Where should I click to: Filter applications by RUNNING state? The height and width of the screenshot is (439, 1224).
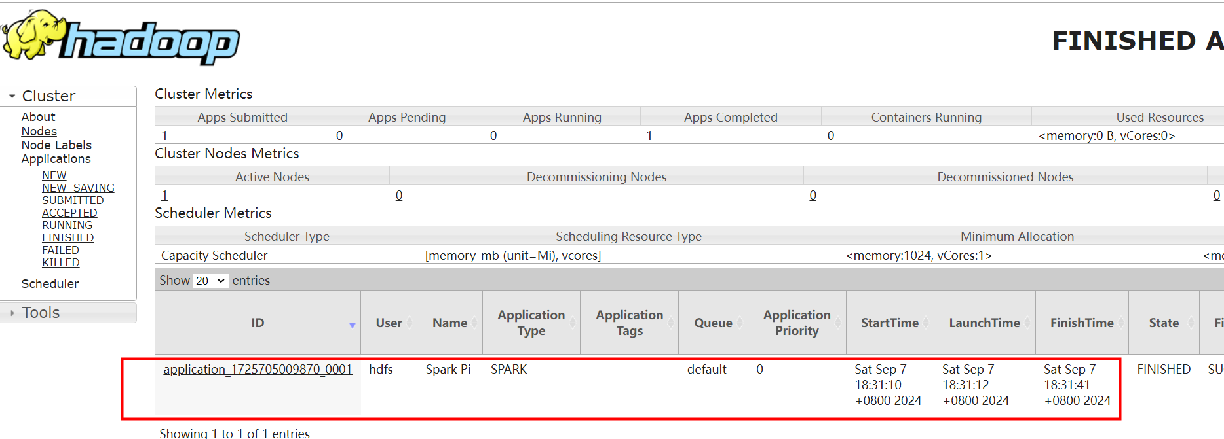coord(67,225)
